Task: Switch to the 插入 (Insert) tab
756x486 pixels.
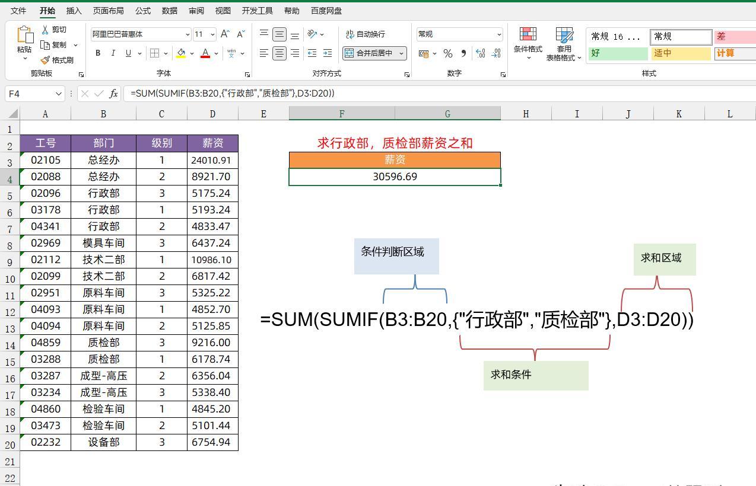Action: click(74, 11)
